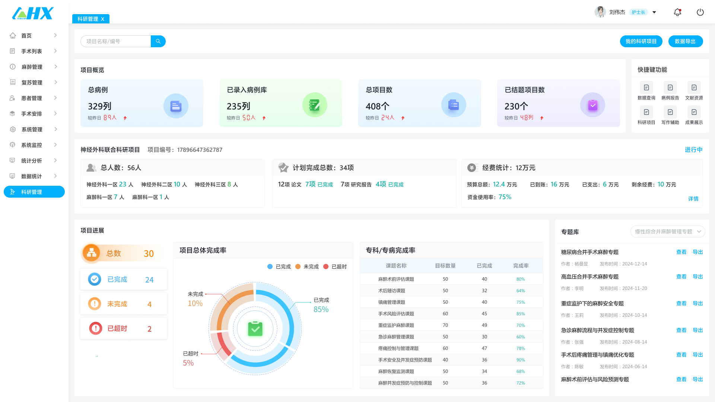The image size is (715, 402).
Task: Open the 成果展示 shortcut icon
Action: (694, 112)
